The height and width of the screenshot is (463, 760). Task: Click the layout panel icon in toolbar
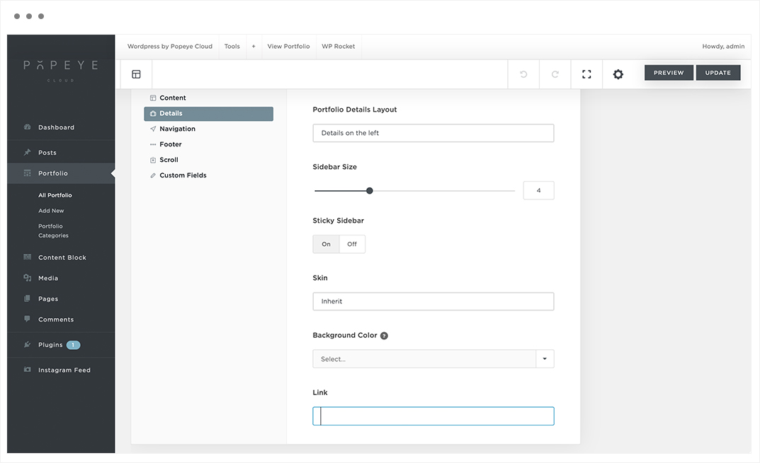[x=136, y=74]
